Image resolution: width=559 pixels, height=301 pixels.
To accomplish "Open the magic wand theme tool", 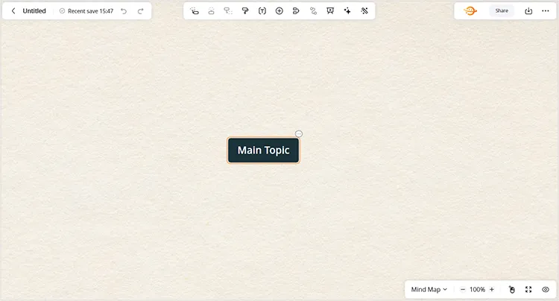I will point(364,11).
